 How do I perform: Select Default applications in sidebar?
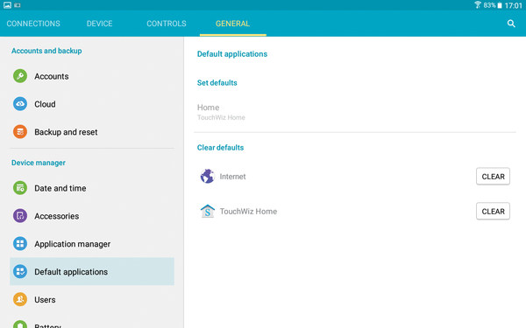coord(92,271)
